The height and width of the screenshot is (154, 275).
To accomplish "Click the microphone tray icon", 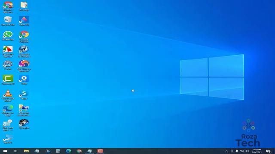I will click(x=237, y=151).
